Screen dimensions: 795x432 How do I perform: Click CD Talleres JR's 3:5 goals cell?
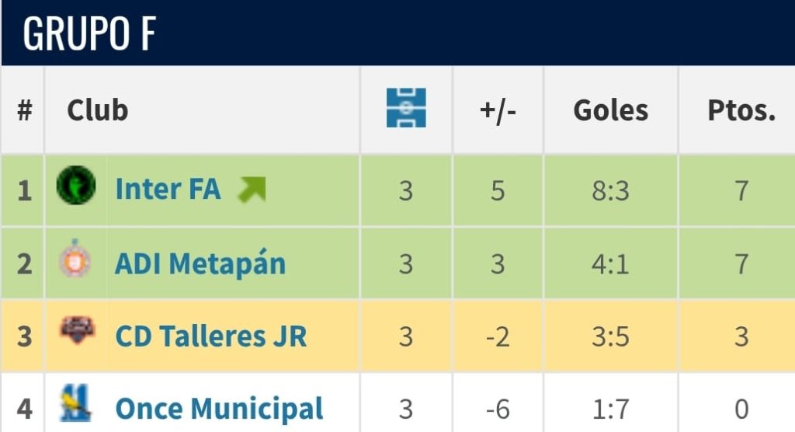[610, 336]
